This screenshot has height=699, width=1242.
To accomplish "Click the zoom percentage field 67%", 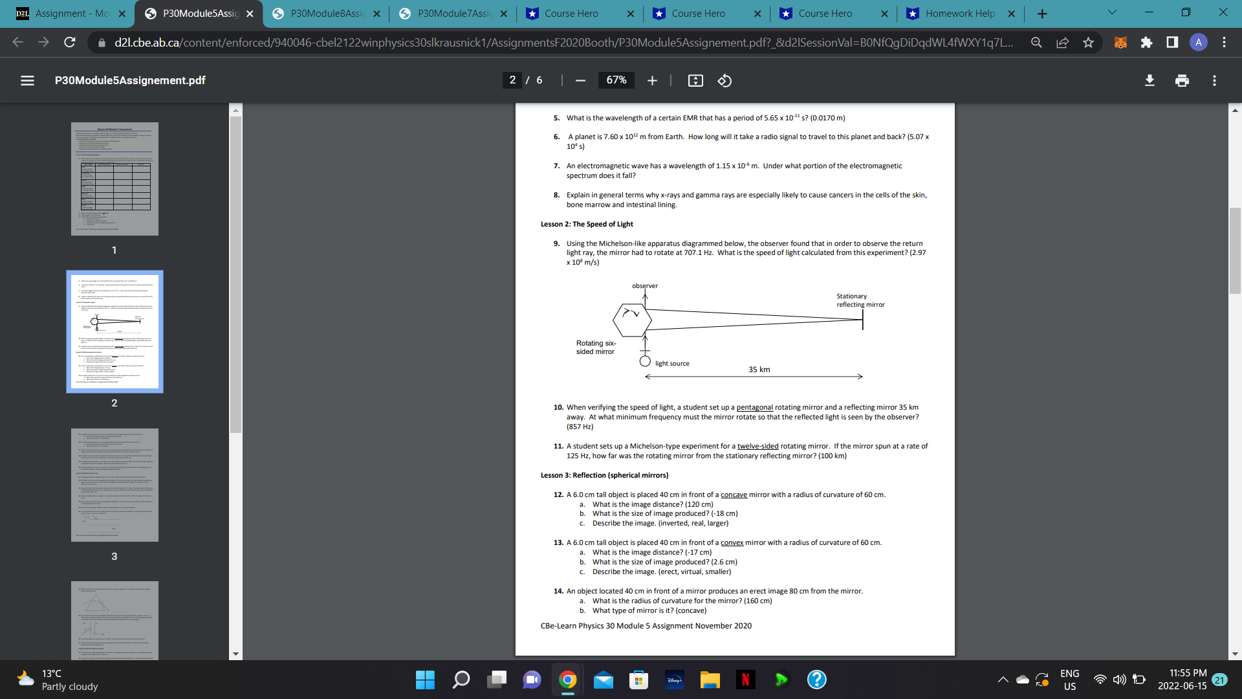I will [616, 80].
